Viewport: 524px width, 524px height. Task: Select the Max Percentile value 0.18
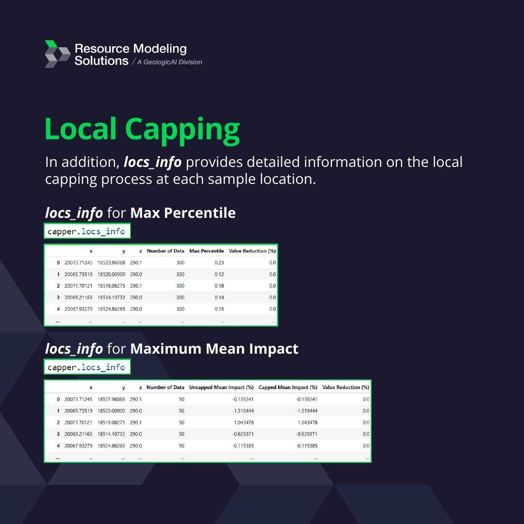(219, 286)
